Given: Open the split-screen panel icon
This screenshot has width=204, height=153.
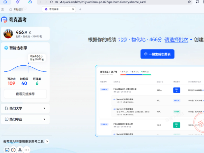Looking at the screenshot, I should pyautogui.click(x=197, y=2).
